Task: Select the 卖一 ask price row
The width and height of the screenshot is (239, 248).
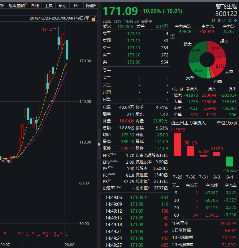Action: click(x=136, y=62)
